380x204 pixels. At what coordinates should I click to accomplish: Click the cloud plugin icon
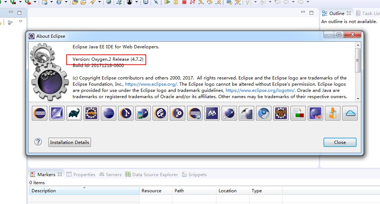click(x=350, y=113)
